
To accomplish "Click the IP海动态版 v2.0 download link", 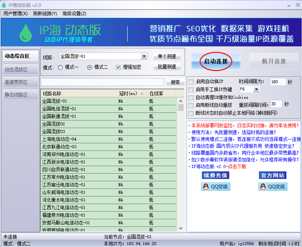I will tap(219, 166).
